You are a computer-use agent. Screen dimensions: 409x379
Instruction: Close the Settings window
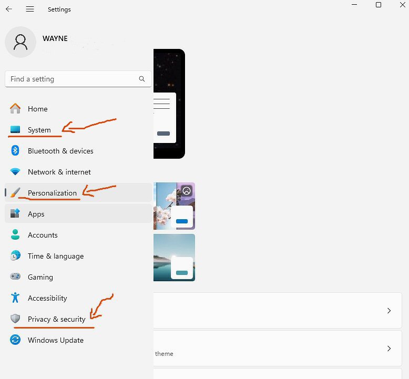[403, 5]
